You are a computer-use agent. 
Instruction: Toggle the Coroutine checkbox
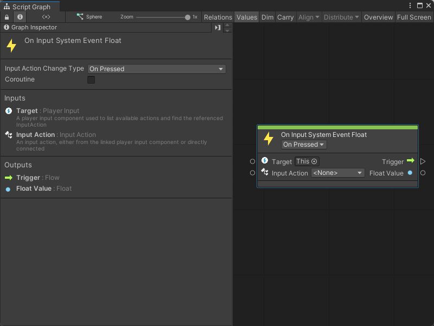pyautogui.click(x=91, y=79)
